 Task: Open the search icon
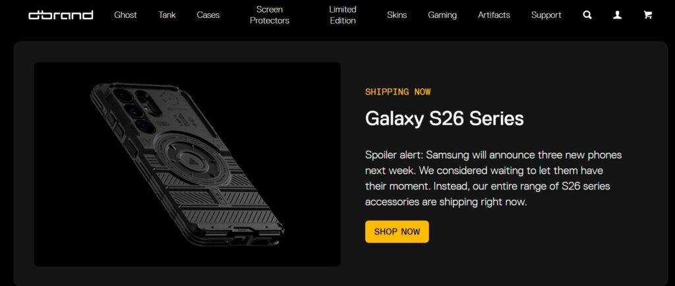click(587, 14)
